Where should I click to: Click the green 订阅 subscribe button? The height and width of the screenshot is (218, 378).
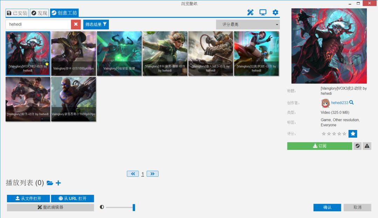(320, 146)
